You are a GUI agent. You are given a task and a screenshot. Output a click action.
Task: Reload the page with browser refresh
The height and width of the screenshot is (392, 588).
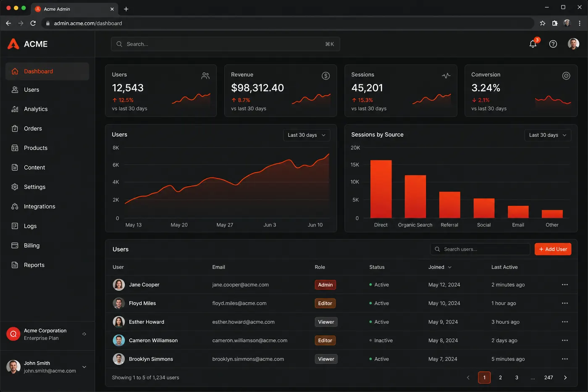33,23
